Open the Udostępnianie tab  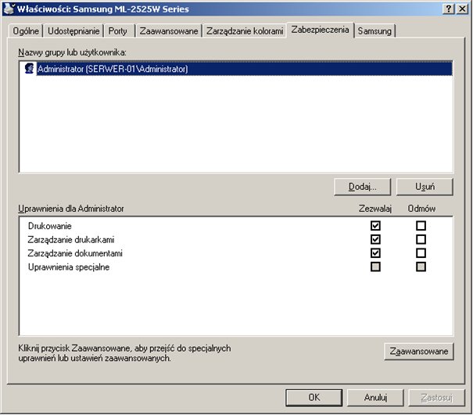(73, 31)
